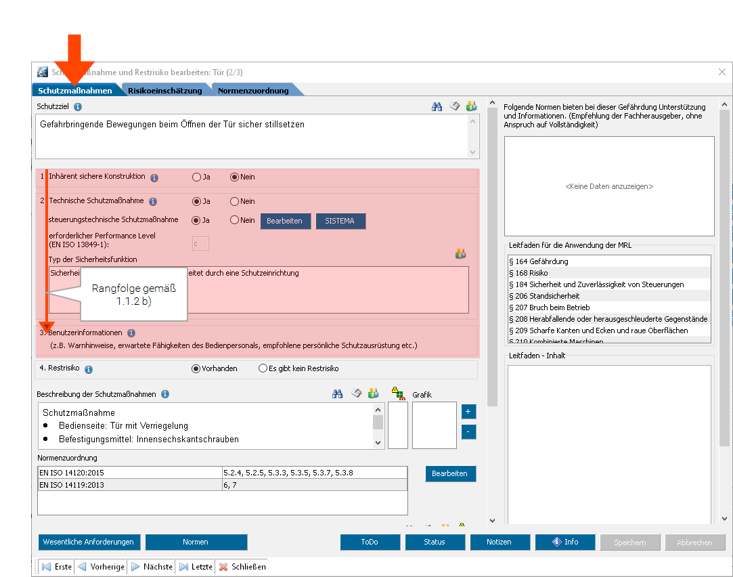Click the binoculars search icon beside Schutzziel
Viewport: 733px width, 577px height.
pyautogui.click(x=437, y=106)
